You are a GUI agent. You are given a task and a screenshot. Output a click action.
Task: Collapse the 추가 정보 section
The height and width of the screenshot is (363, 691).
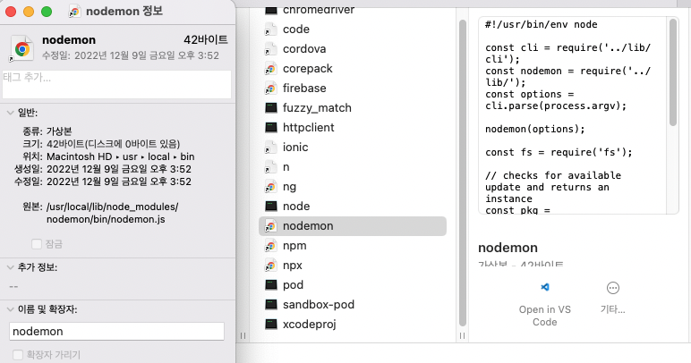pyautogui.click(x=11, y=267)
